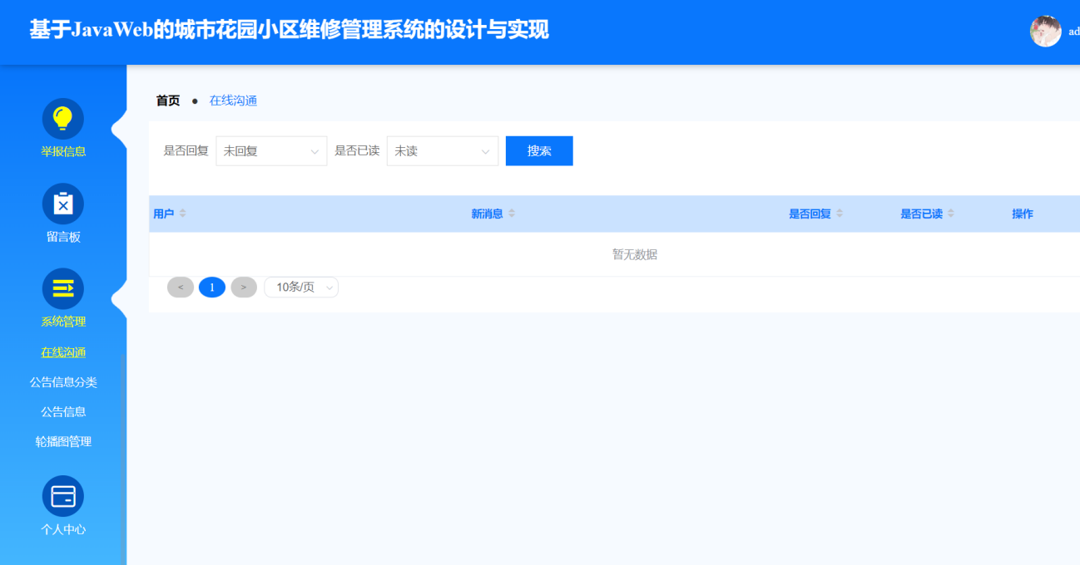This screenshot has width=1080, height=565.
Task: Click the 举报信息 sidebar label
Action: [x=63, y=152]
